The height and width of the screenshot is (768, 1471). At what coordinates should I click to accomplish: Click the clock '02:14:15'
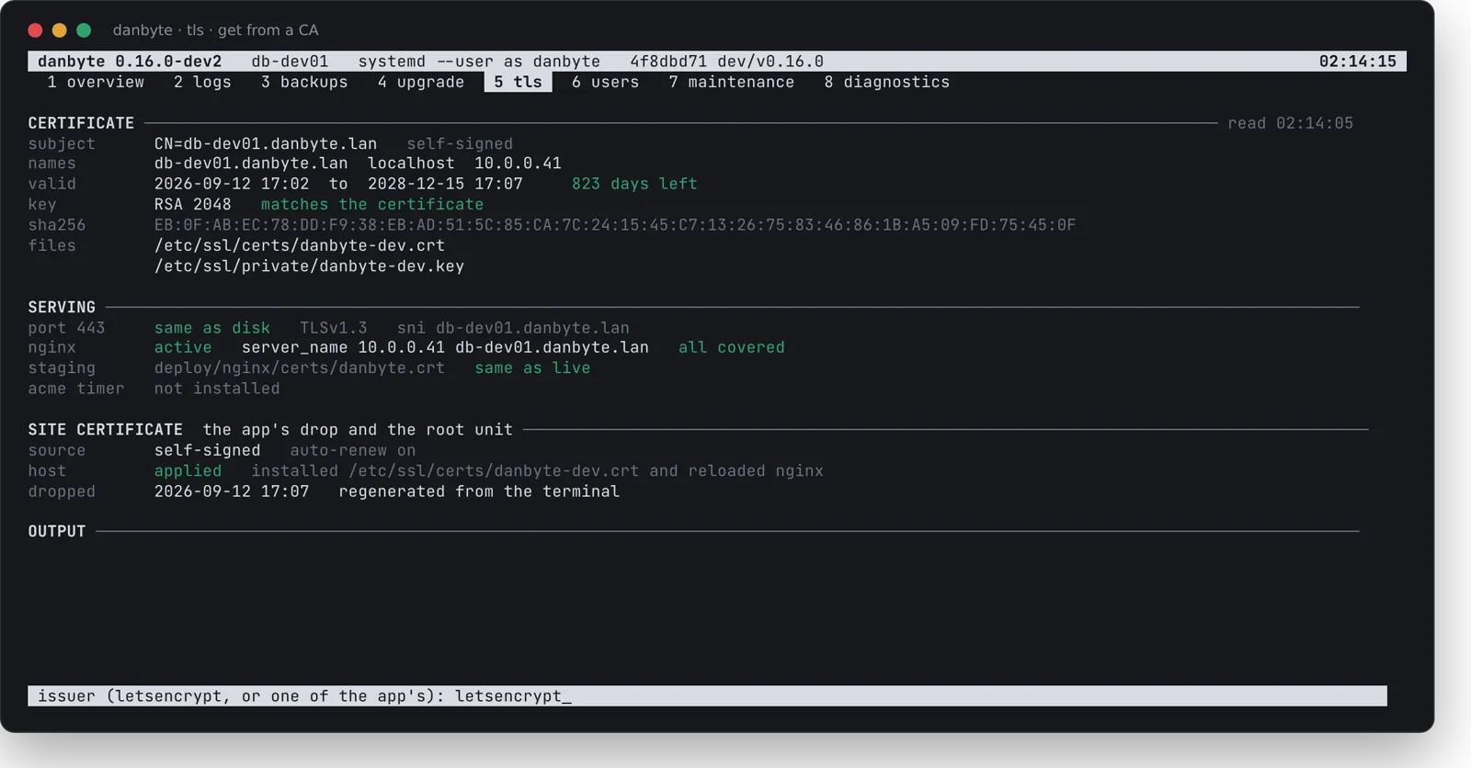coord(1357,62)
